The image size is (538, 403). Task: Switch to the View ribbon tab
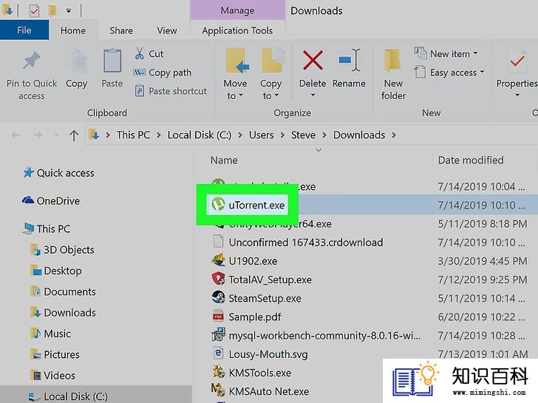click(167, 30)
